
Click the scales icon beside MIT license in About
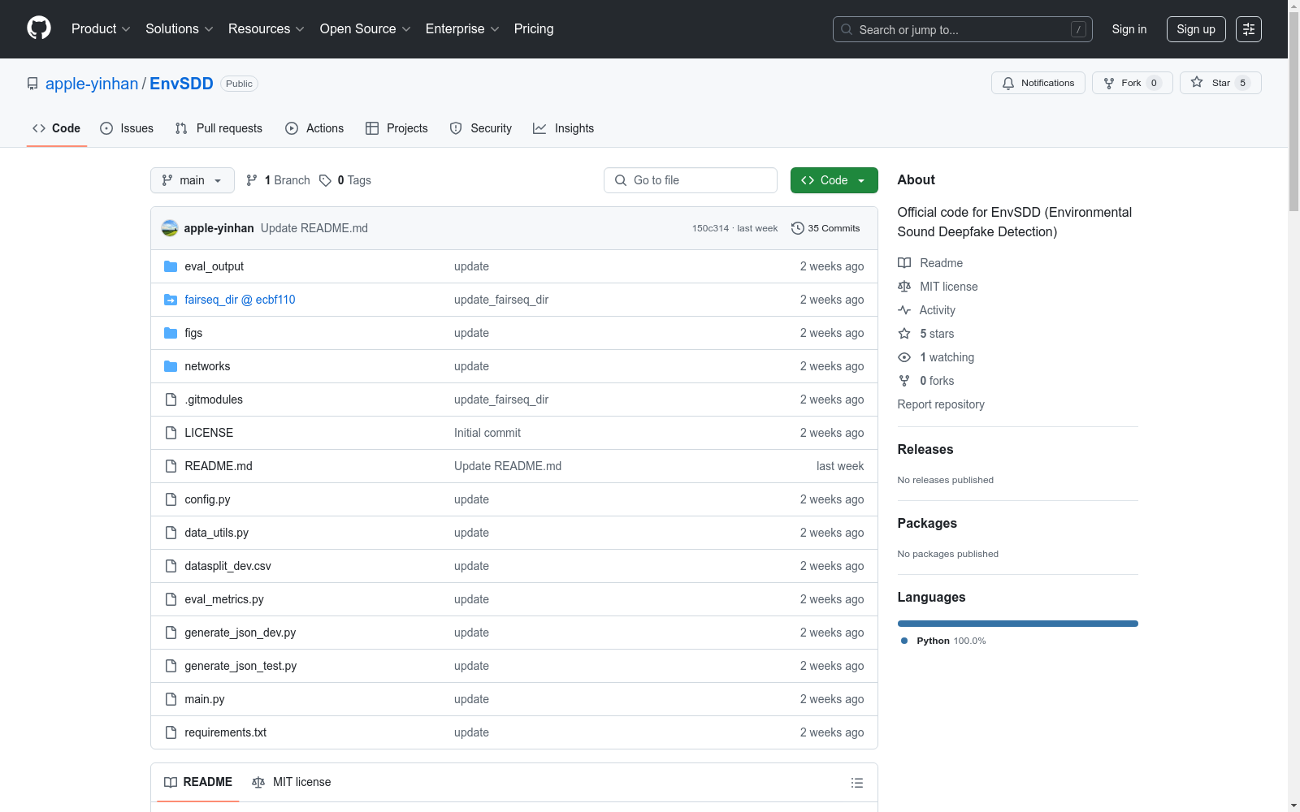[904, 287]
